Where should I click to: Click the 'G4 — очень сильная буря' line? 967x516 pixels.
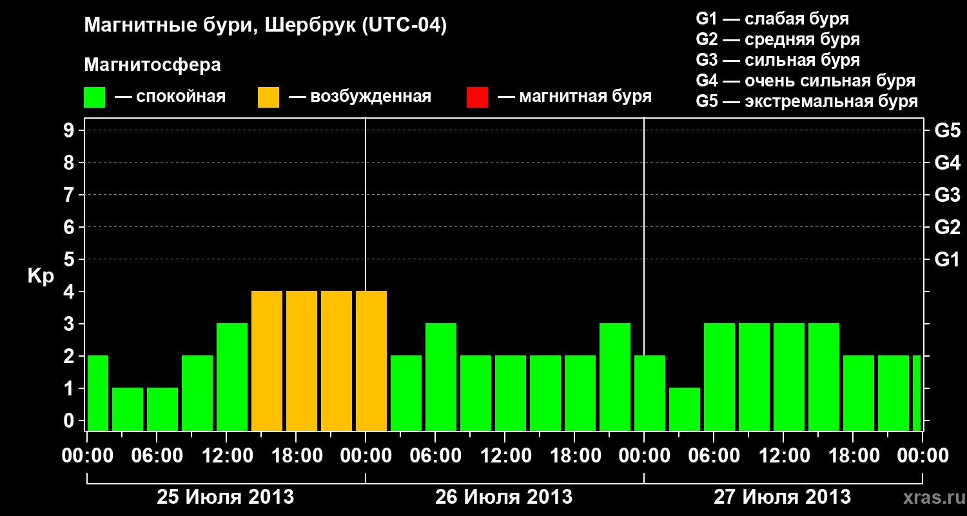coord(805,81)
